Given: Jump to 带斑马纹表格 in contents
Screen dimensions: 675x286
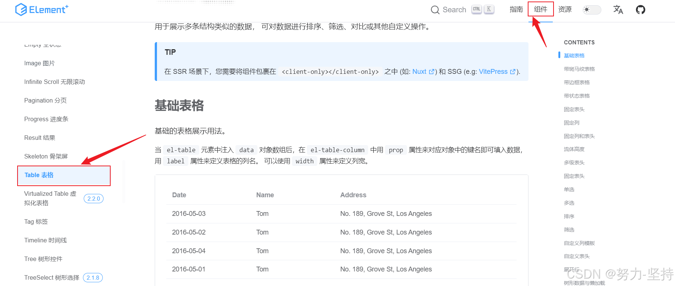Looking at the screenshot, I should point(579,69).
